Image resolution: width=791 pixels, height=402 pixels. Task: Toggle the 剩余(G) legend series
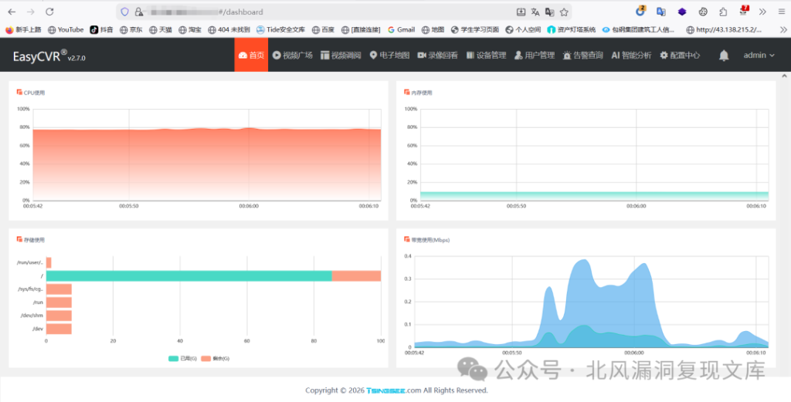(x=215, y=359)
